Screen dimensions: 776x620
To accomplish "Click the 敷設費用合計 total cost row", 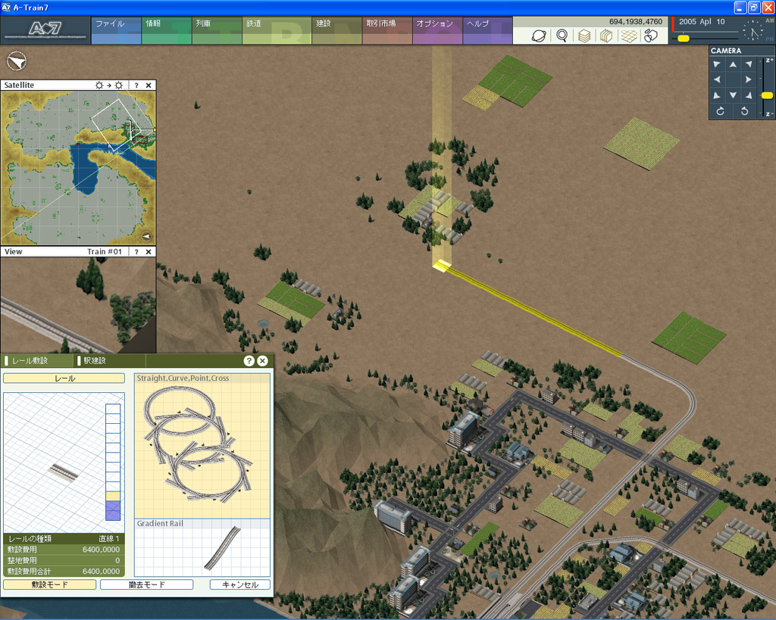I will [64, 571].
